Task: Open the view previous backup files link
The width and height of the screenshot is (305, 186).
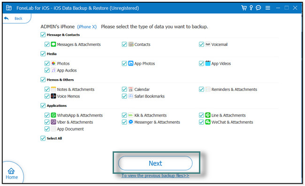Action: [x=155, y=176]
